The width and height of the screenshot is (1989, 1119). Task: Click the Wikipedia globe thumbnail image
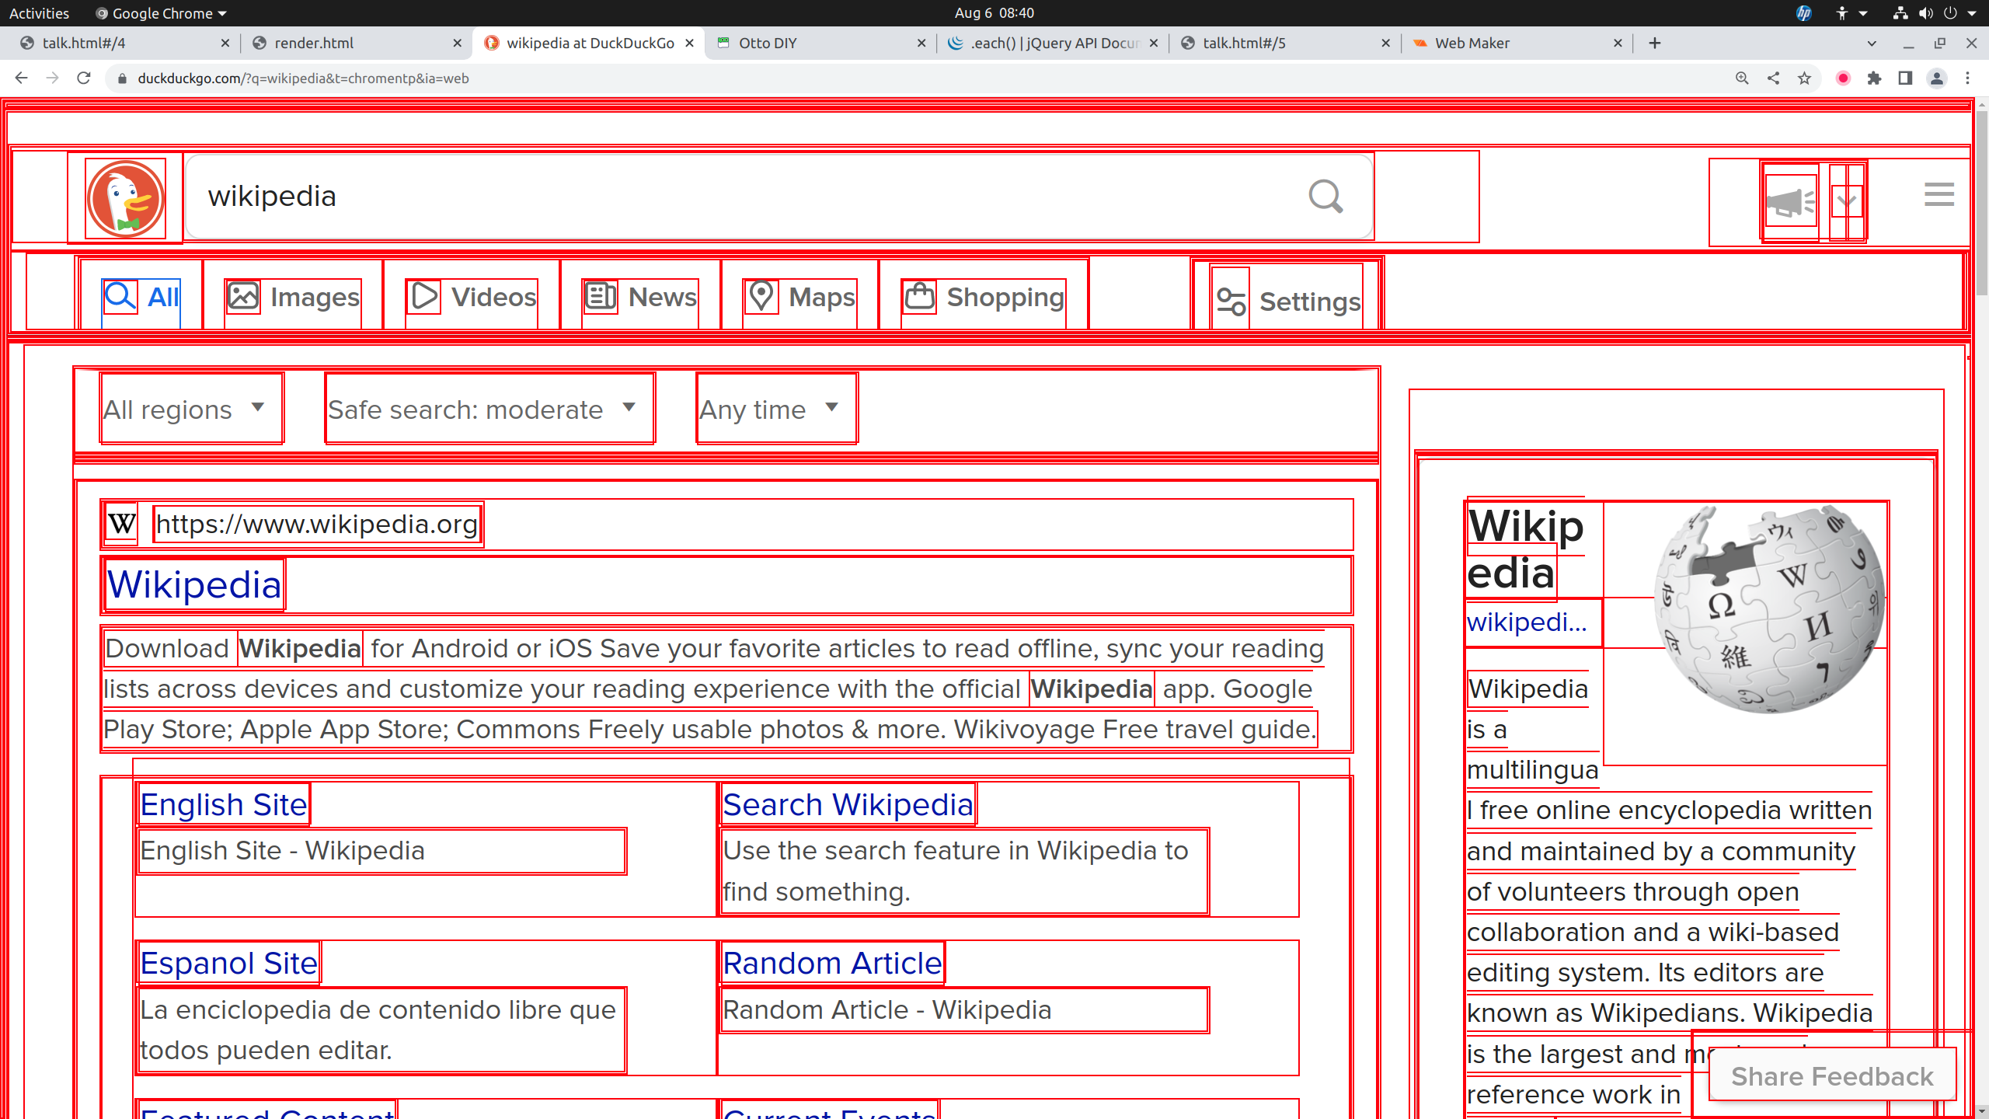[x=1769, y=608]
